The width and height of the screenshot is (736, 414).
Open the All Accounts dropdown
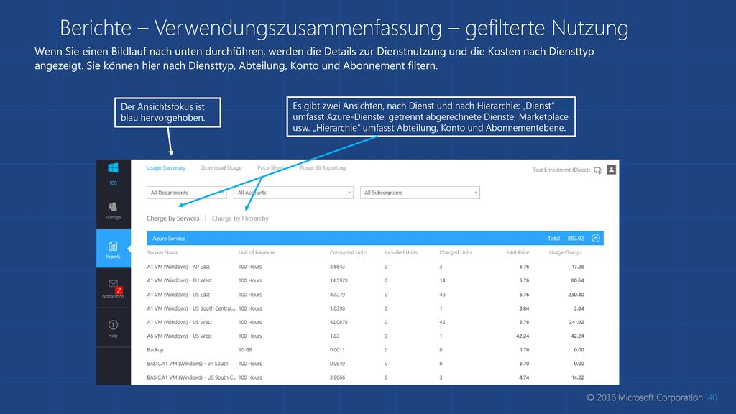click(x=293, y=193)
